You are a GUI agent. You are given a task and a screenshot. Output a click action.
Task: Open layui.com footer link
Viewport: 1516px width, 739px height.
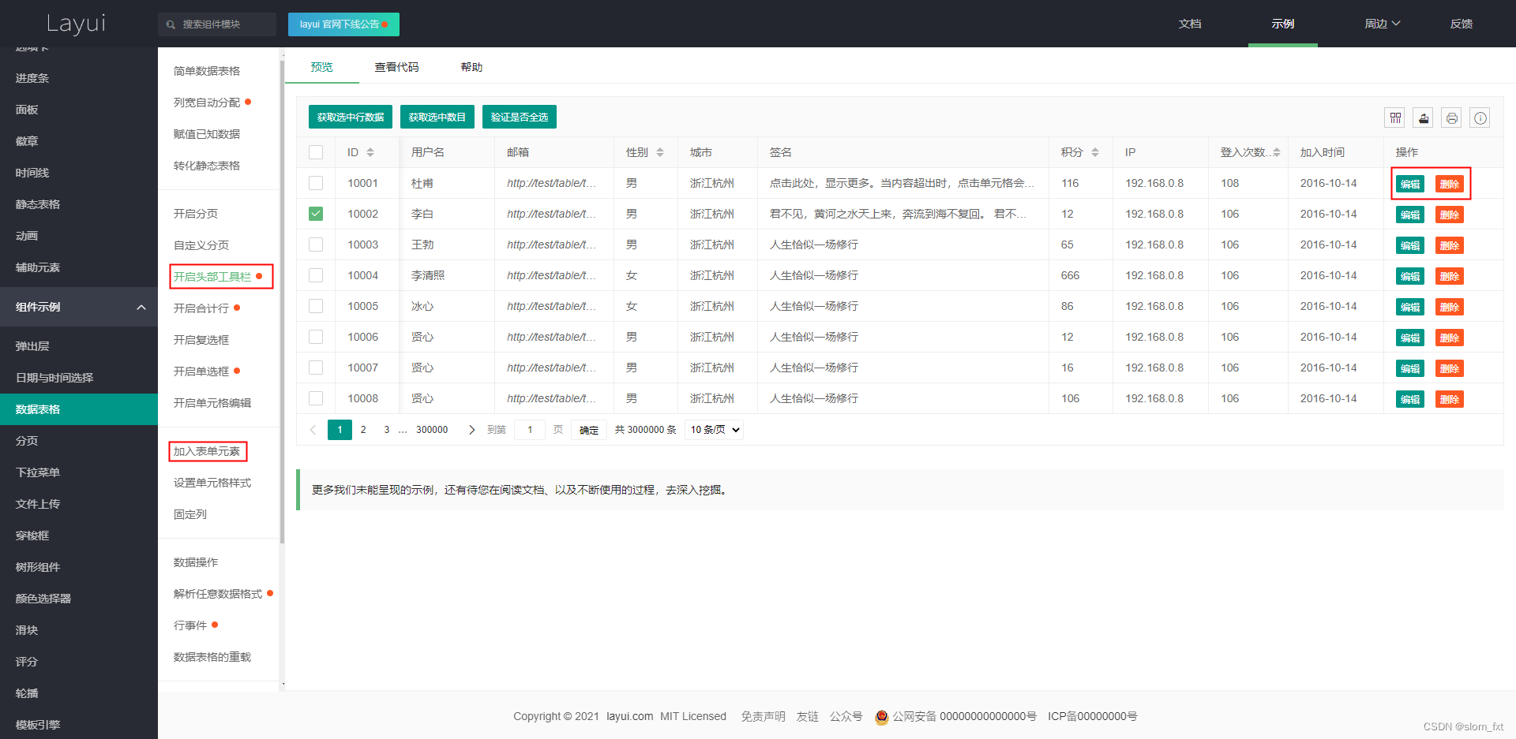tap(629, 716)
